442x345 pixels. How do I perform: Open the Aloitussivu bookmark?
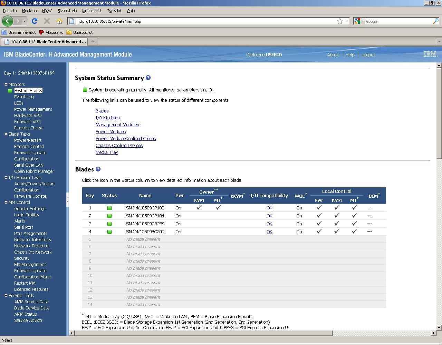51,32
